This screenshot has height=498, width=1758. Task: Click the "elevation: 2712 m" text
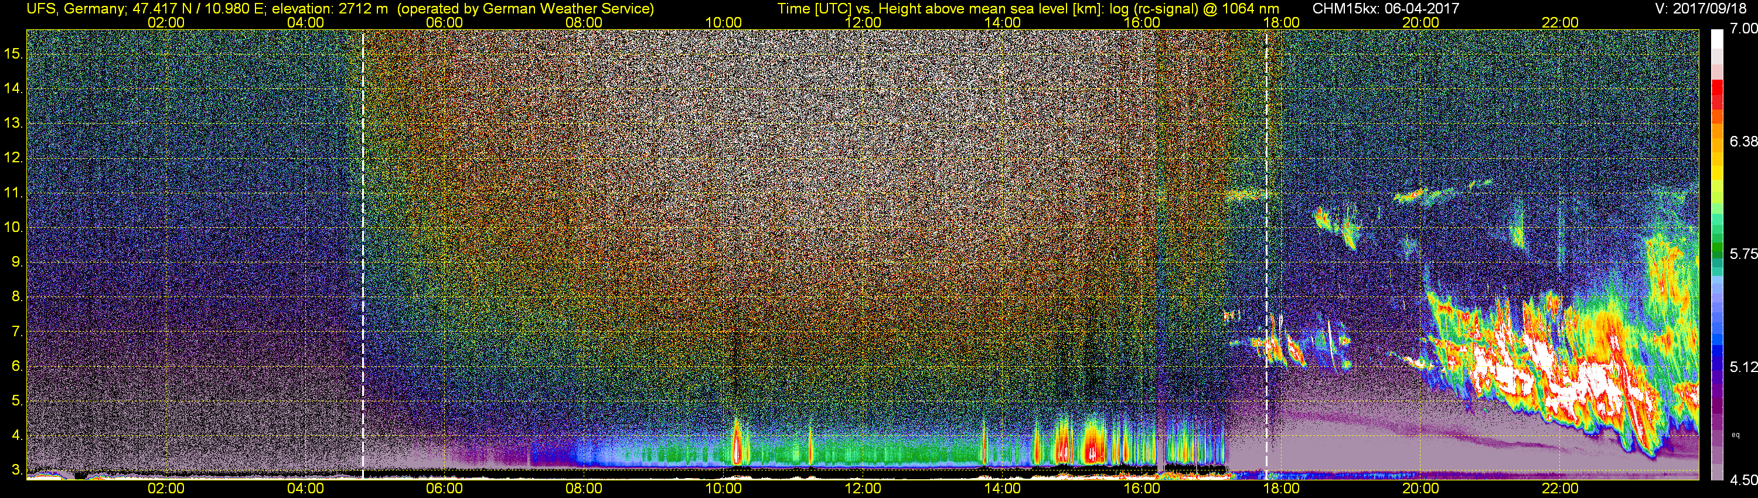click(x=331, y=9)
